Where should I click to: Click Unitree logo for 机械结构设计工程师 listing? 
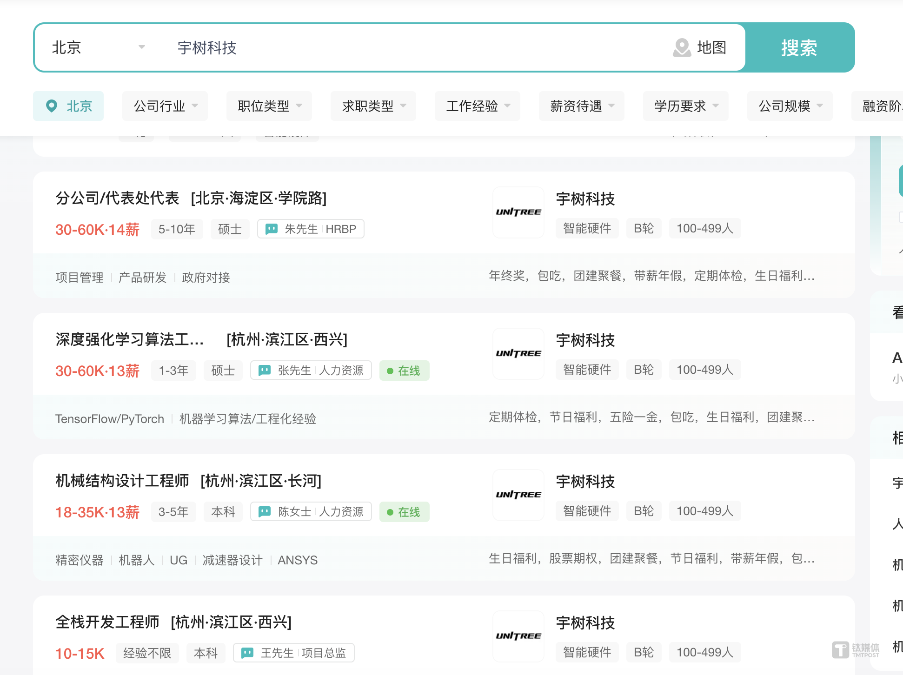click(x=518, y=495)
